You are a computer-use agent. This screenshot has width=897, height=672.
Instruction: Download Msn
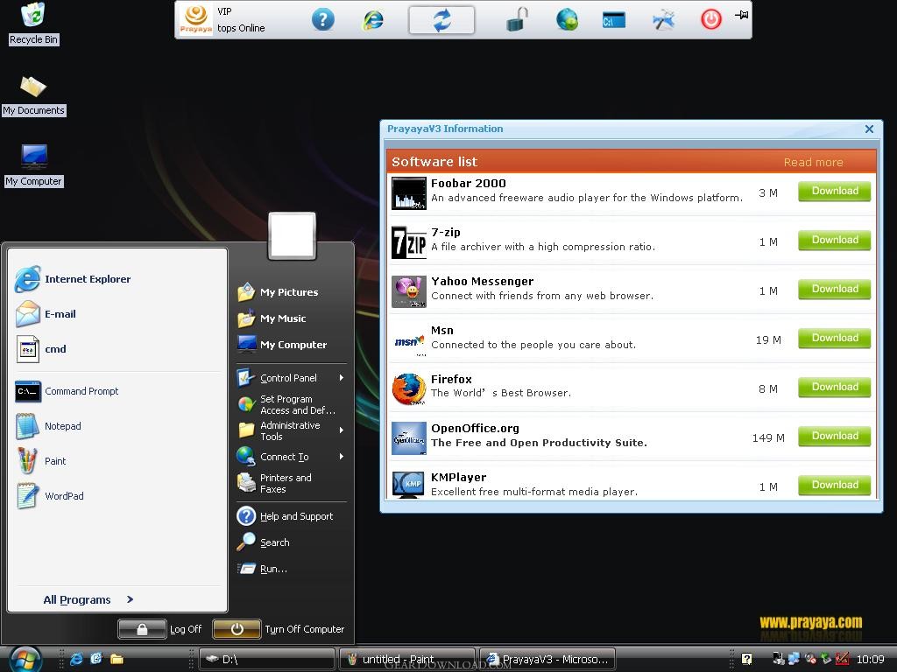point(834,339)
